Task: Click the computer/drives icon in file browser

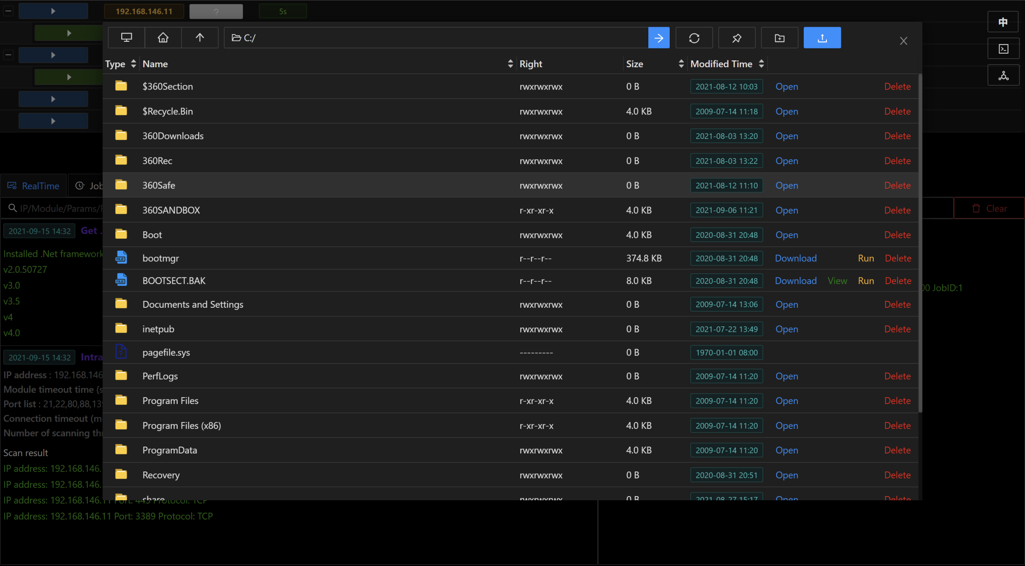Action: (126, 38)
